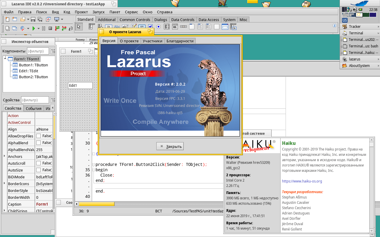The height and width of the screenshot is (237, 380).
Task: Click the Pause debugger icon
Action: coord(44,28)
